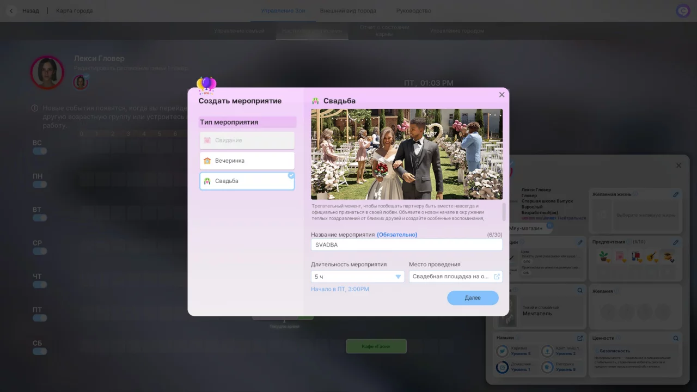
Task: Toggle the ПН day switch
Action: (x=40, y=185)
